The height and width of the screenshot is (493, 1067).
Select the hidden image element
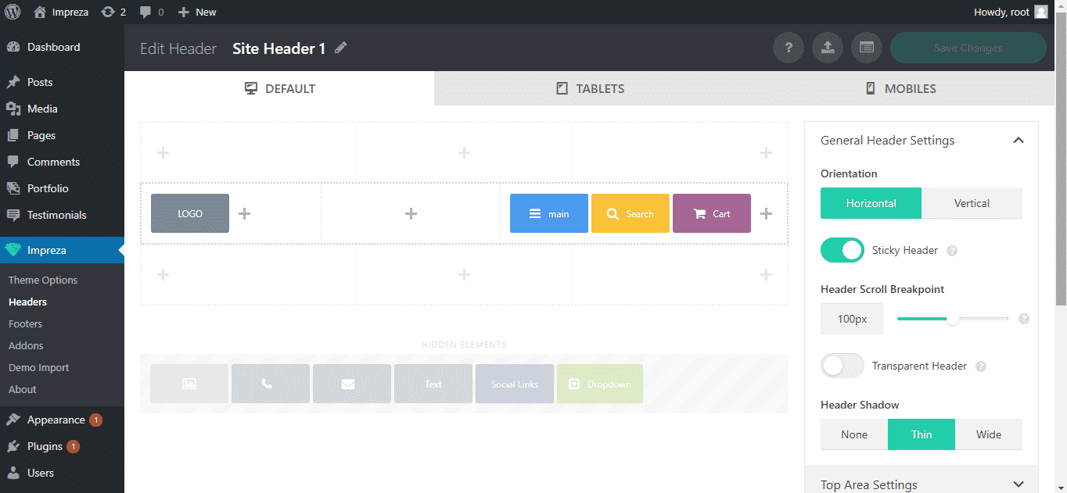point(189,384)
